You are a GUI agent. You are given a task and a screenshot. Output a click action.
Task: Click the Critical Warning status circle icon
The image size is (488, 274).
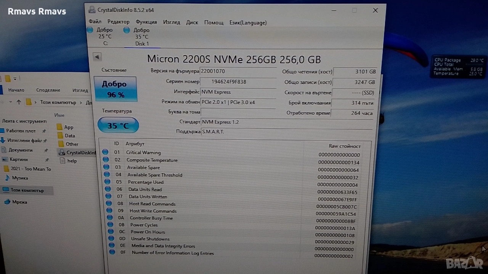[105, 152]
